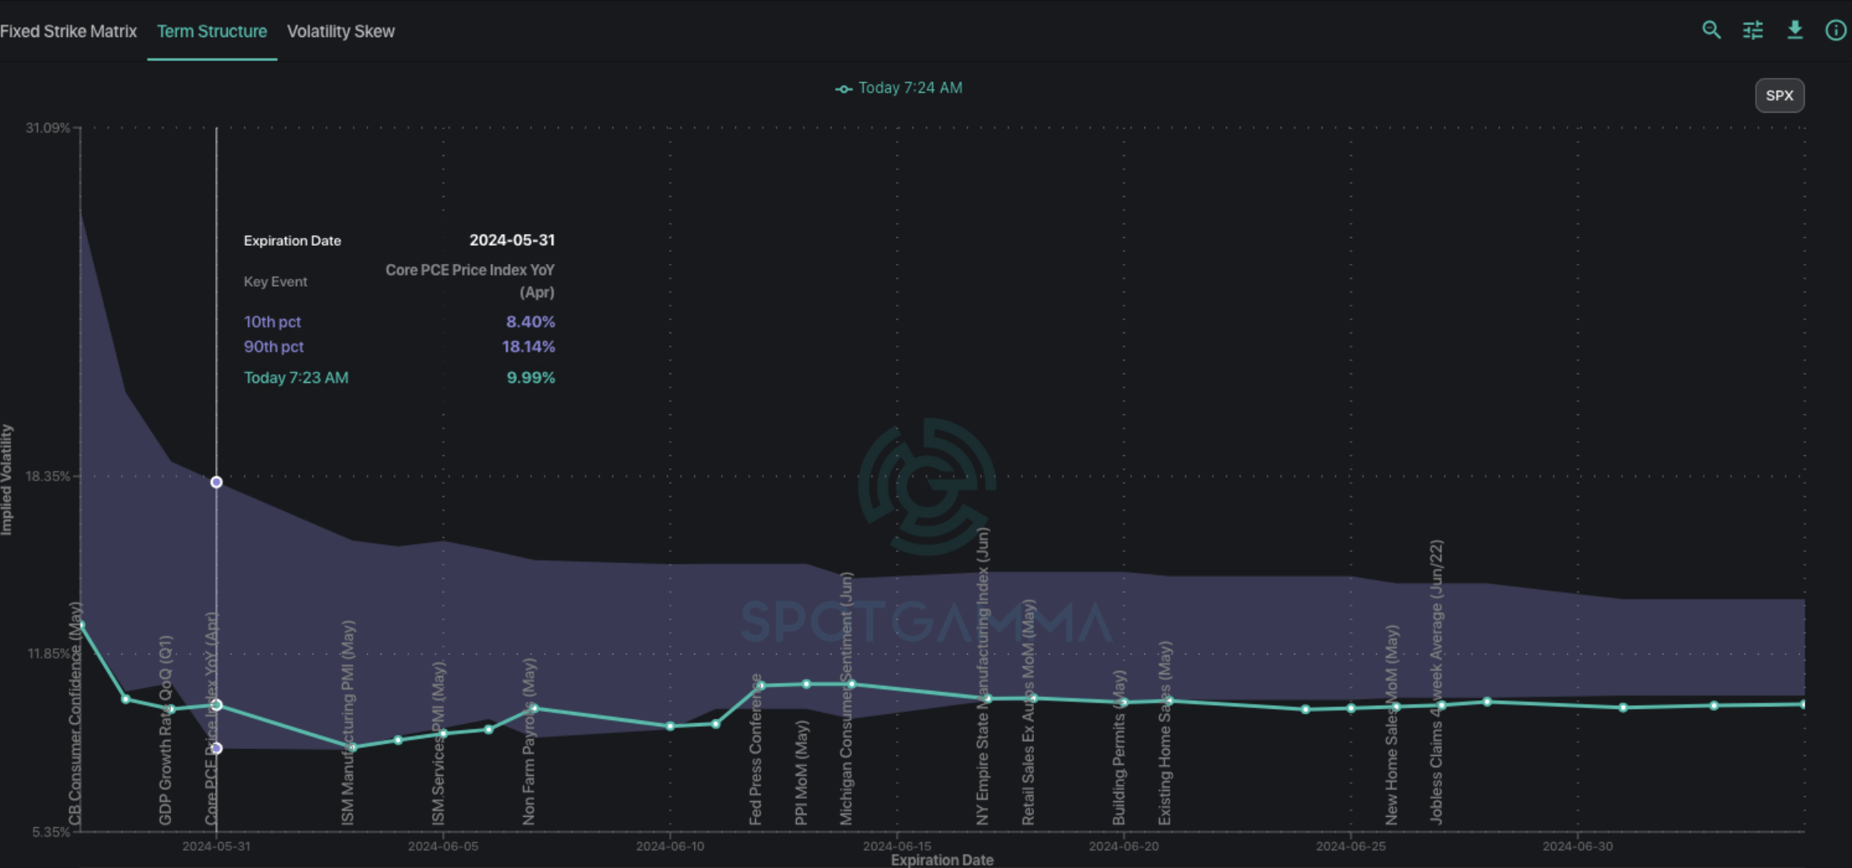
Task: Open the info circle icon
Action: pyautogui.click(x=1835, y=31)
